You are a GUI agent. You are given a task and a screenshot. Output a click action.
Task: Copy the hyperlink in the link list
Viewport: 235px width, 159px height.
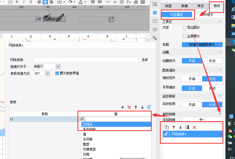[167, 127]
